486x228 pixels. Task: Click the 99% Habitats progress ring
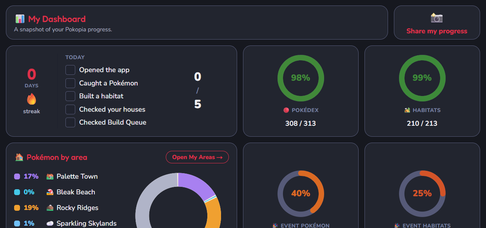tap(422, 78)
